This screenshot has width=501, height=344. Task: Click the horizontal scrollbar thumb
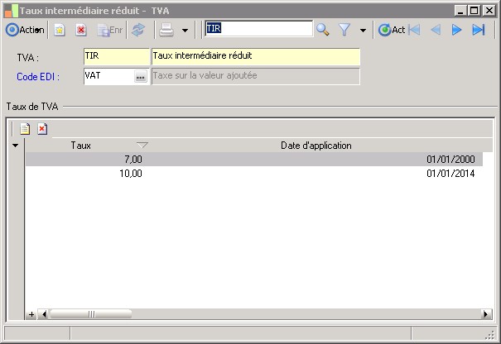click(x=91, y=314)
